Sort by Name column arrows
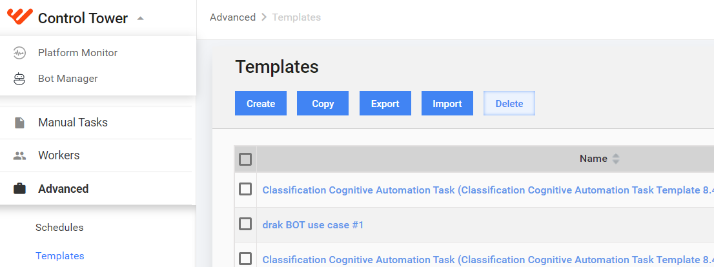This screenshot has height=267, width=714. point(616,158)
